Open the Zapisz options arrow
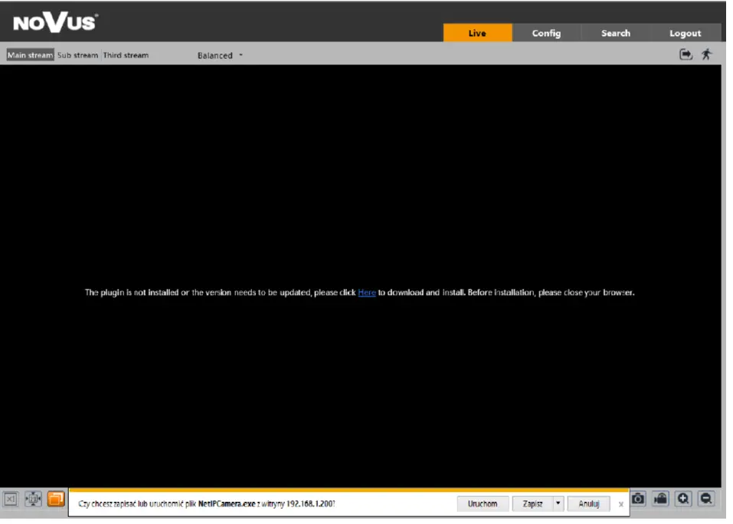The height and width of the screenshot is (524, 733). pos(558,503)
